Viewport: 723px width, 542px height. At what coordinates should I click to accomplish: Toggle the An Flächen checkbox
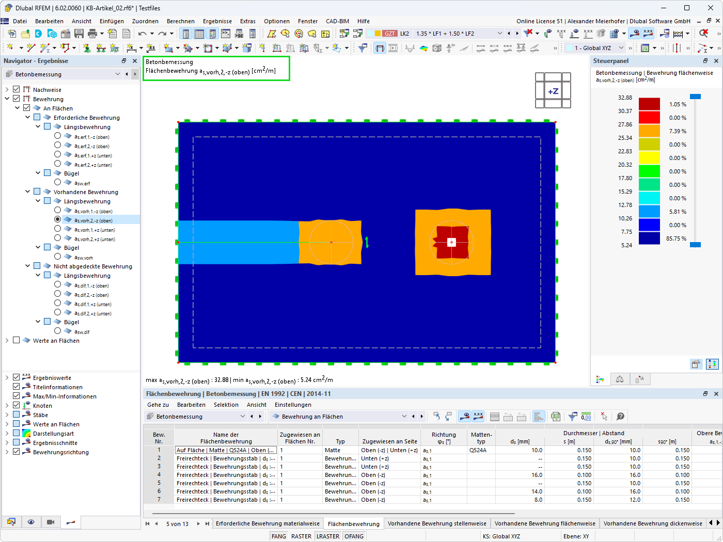point(27,108)
